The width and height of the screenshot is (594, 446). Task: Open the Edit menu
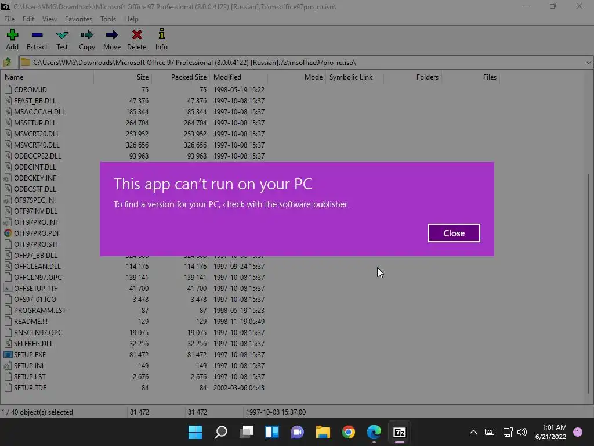pos(28,19)
